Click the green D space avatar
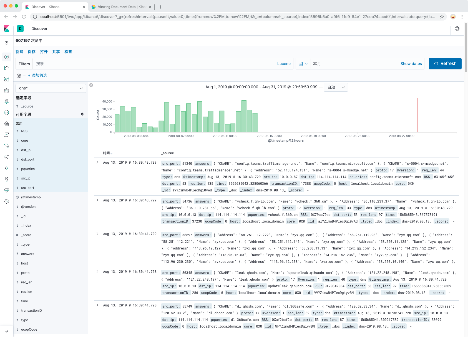Screen dimensions: 468x337 (20, 29)
